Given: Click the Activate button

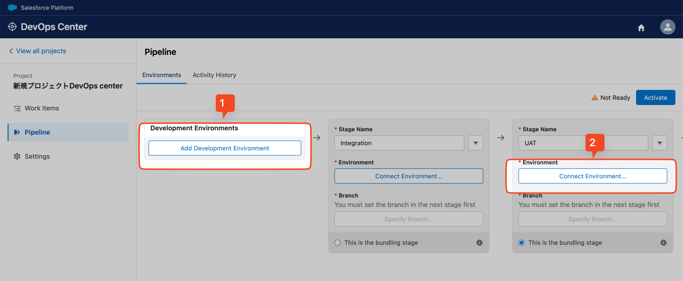Looking at the screenshot, I should pos(655,98).
